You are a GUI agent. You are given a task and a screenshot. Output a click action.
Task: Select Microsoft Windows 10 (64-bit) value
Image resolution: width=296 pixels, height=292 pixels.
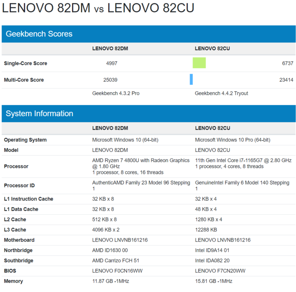tap(125, 140)
